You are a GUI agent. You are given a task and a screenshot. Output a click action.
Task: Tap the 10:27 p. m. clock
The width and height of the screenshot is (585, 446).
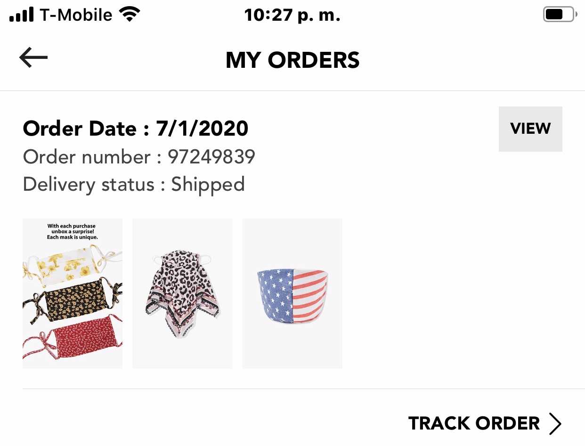[x=292, y=16]
